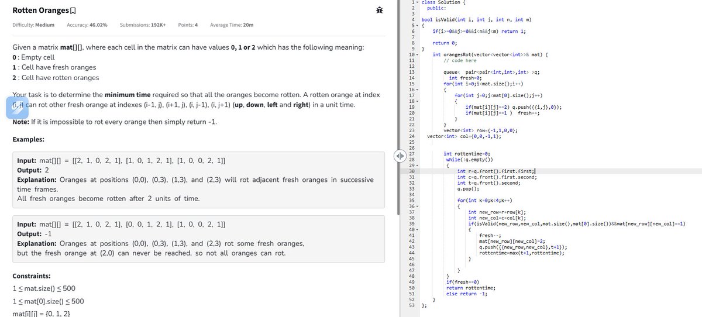
Task: Click line number 53 in the gutter
Action: click(412, 305)
